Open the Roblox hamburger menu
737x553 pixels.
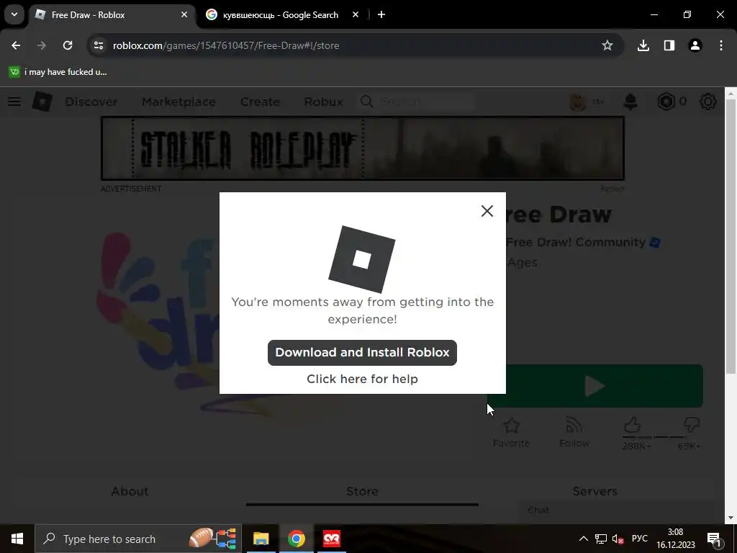pos(14,101)
